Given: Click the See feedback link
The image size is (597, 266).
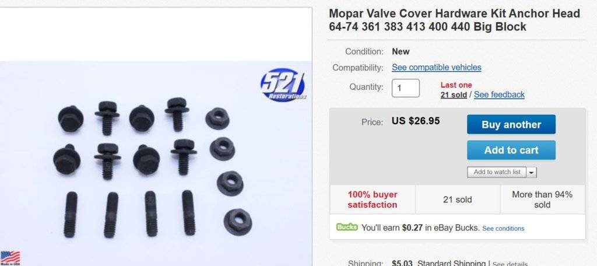Looking at the screenshot, I should [x=499, y=94].
